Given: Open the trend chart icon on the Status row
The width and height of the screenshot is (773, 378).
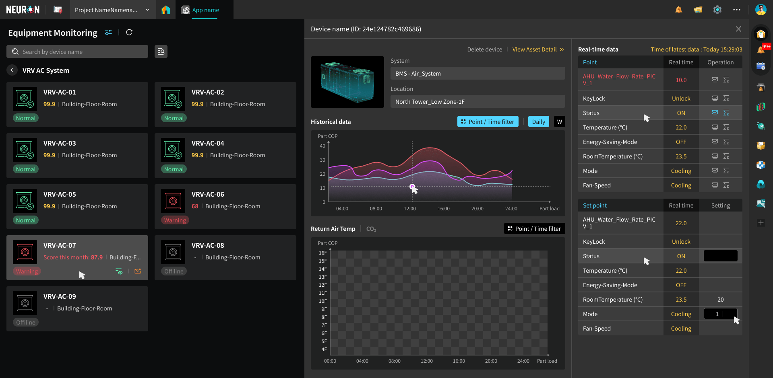Looking at the screenshot, I should (x=715, y=113).
